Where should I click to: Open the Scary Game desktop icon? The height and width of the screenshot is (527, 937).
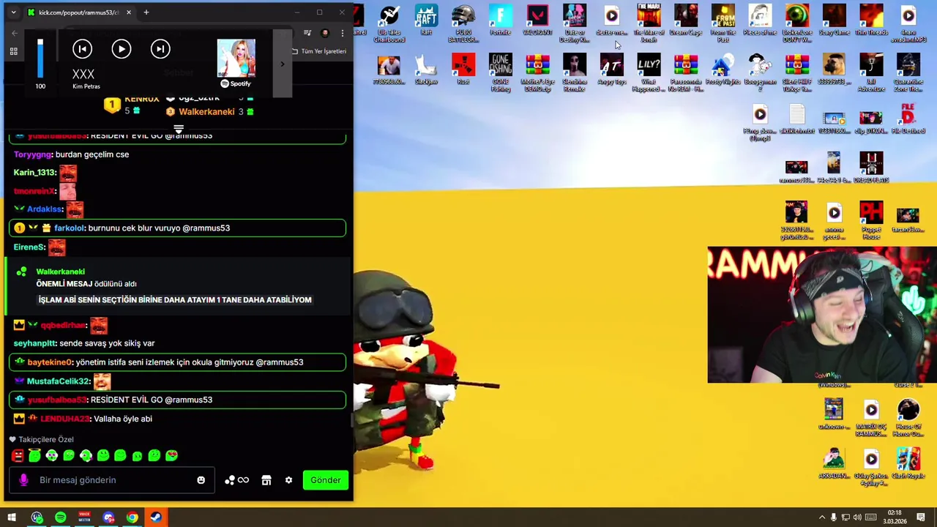pyautogui.click(x=834, y=20)
